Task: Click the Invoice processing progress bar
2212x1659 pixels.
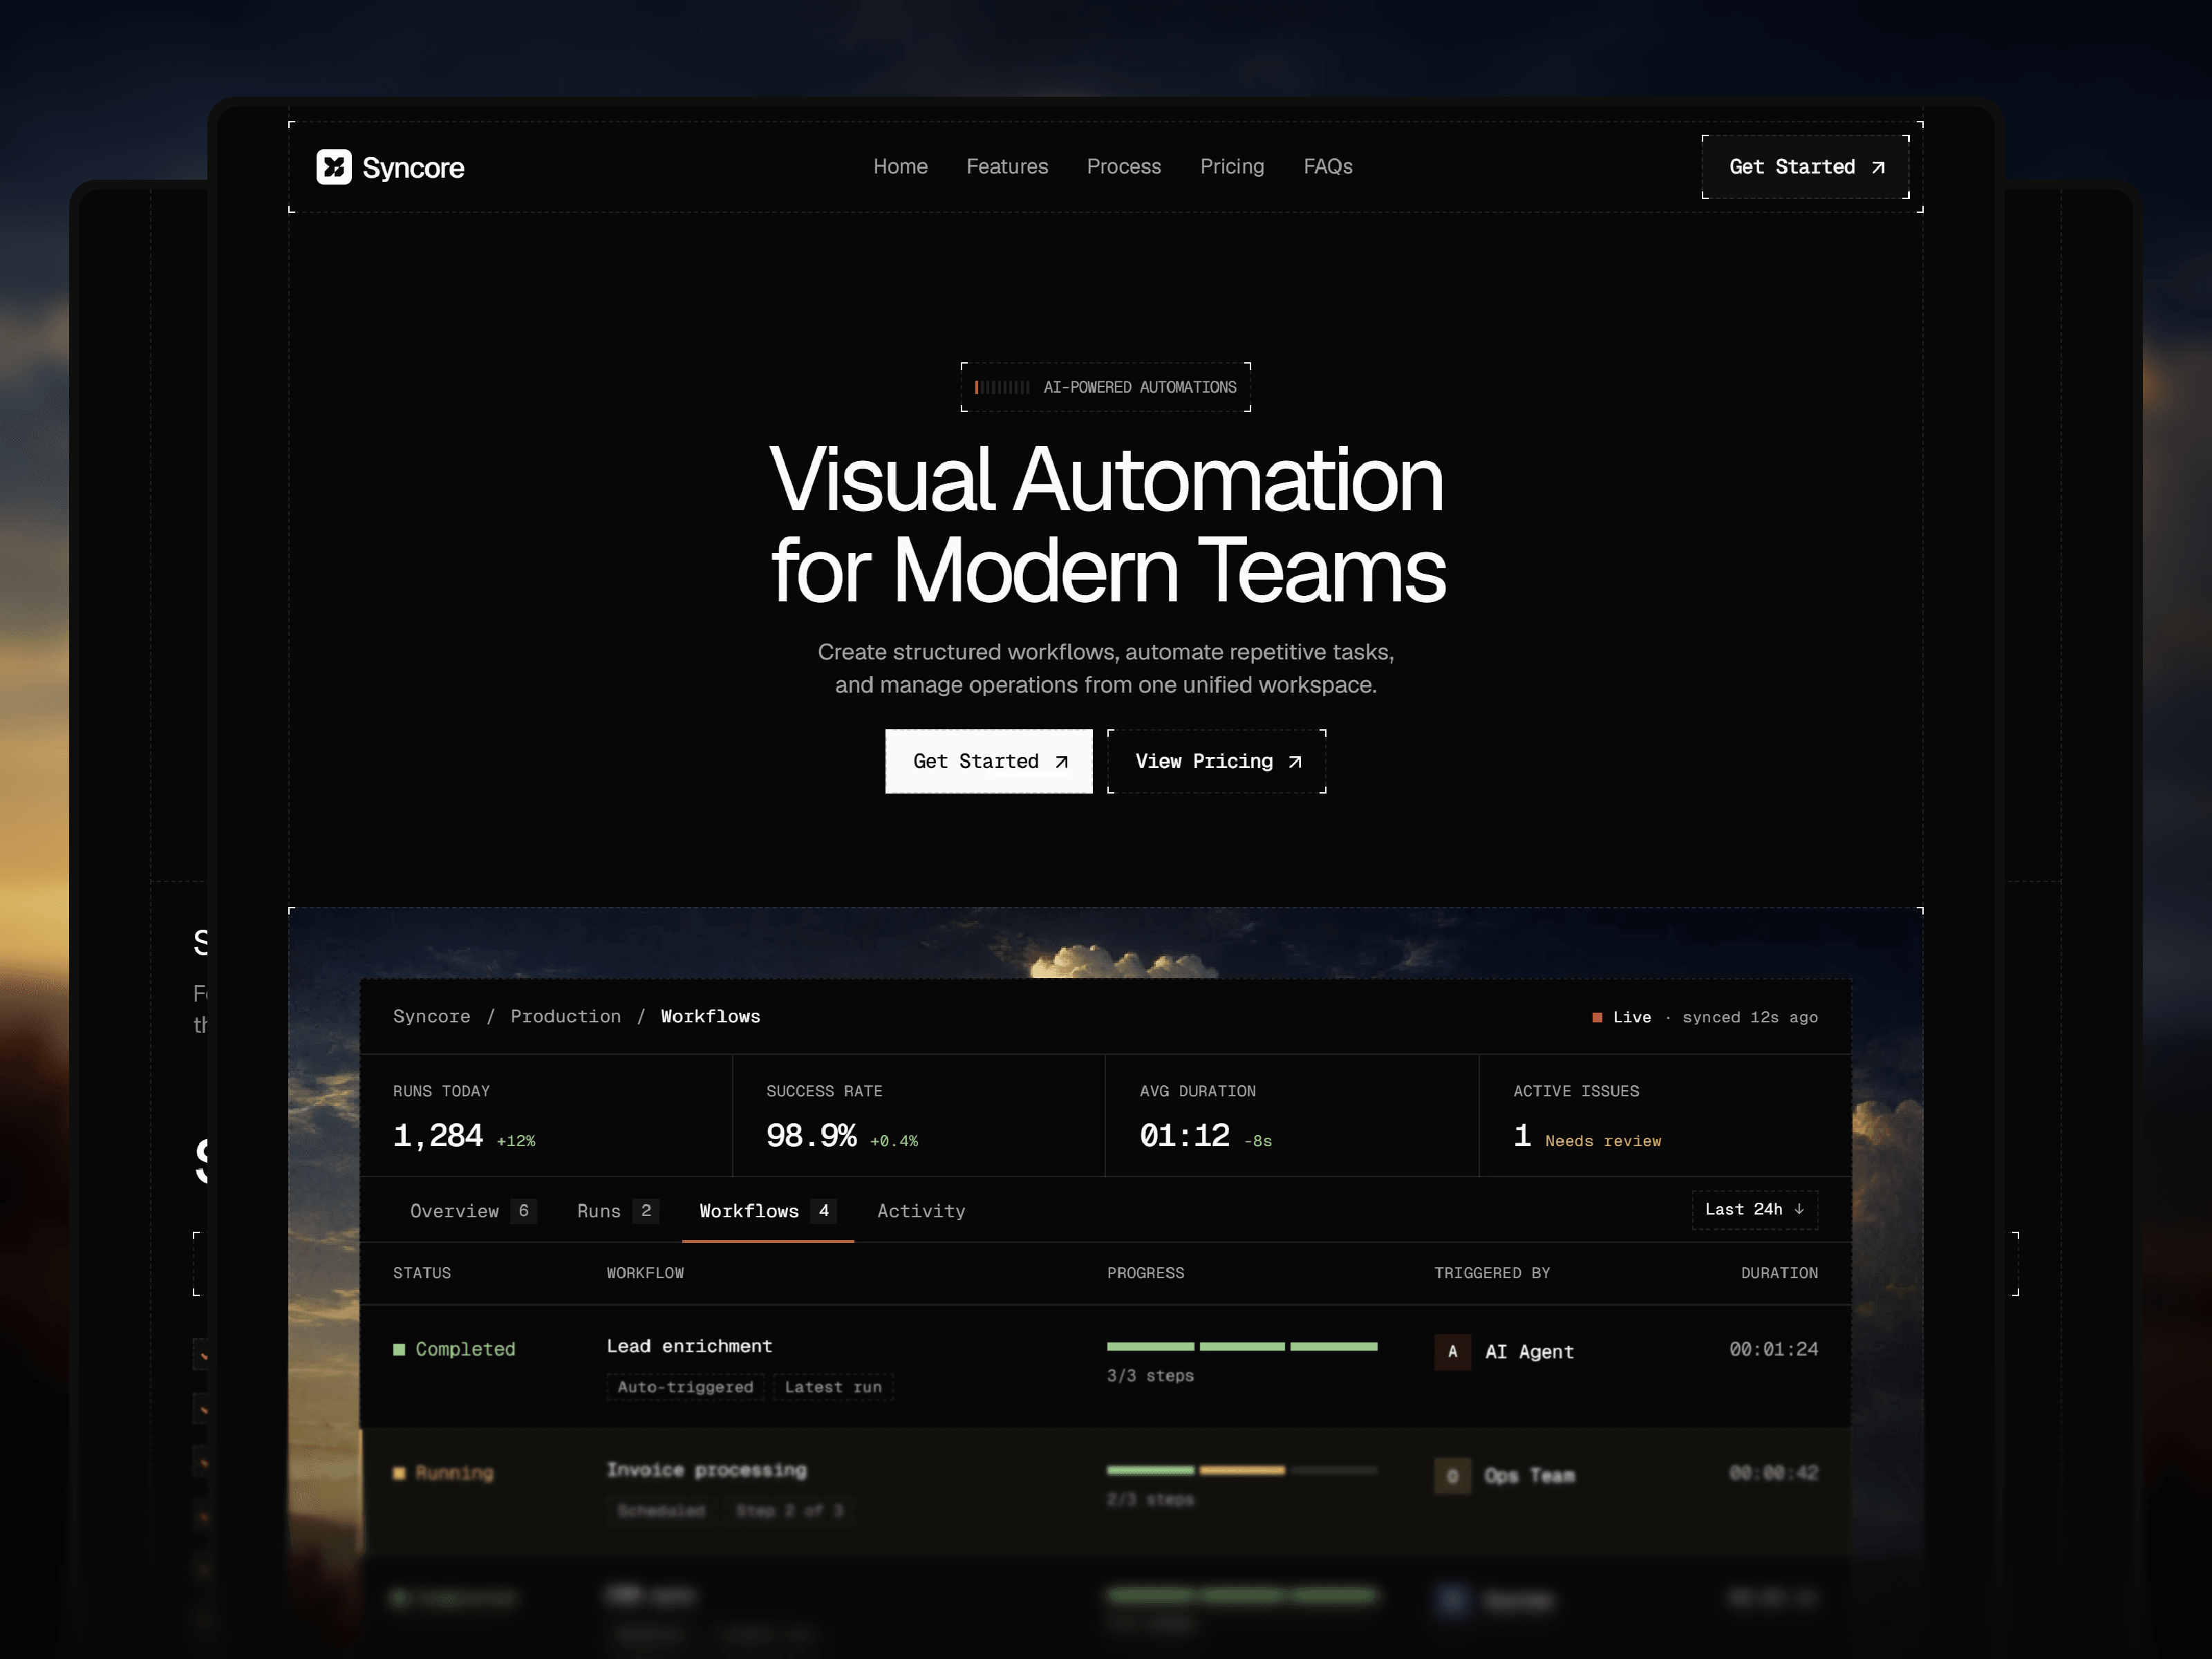Action: pyautogui.click(x=1242, y=1470)
